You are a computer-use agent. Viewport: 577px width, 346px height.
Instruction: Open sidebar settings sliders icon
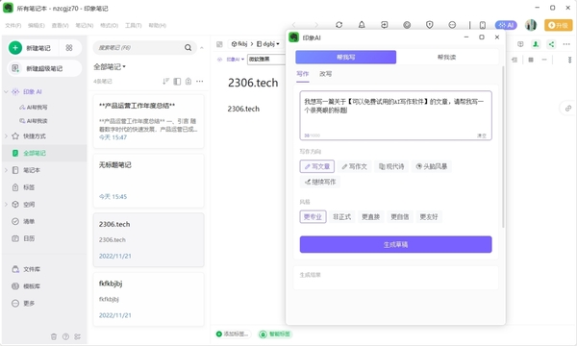click(x=77, y=336)
